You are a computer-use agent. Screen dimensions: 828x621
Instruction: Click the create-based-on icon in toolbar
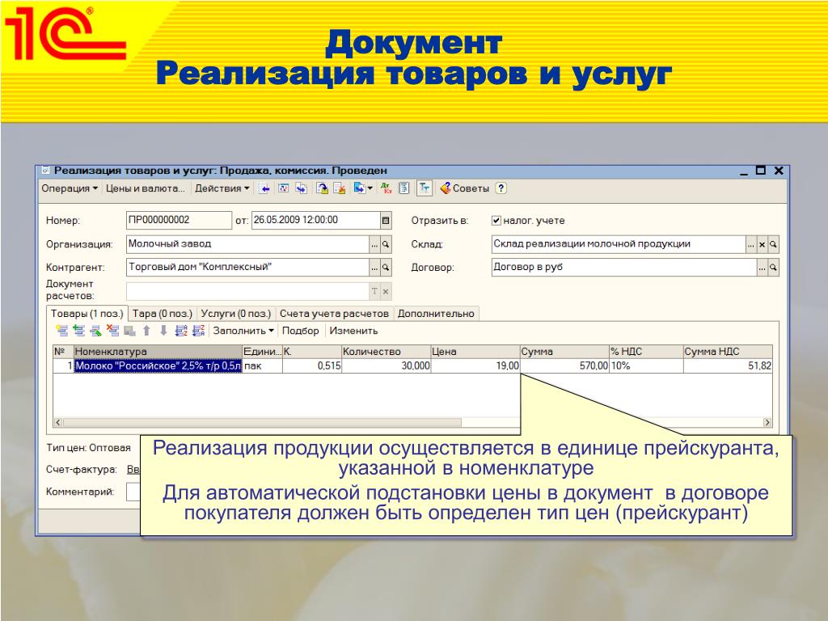[x=359, y=188]
